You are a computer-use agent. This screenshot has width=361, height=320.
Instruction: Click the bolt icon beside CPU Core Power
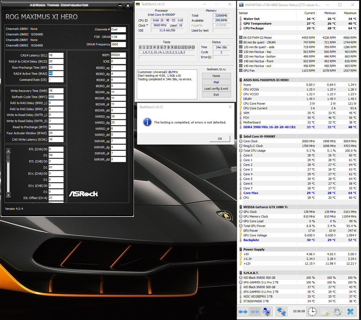[241, 104]
